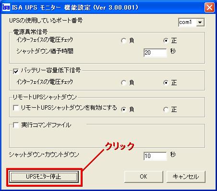Click the UPSモニター停止 button

tap(44, 177)
